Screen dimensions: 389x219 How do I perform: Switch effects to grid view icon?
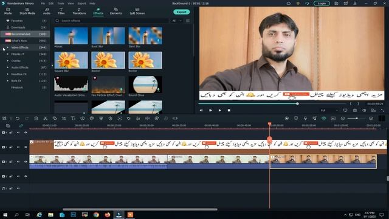click(188, 21)
